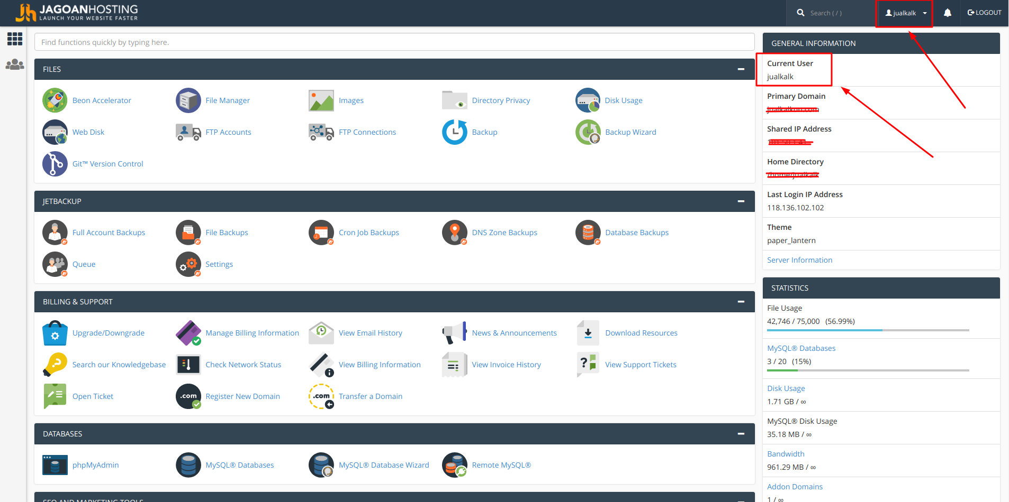Click the Register New Domain .com icon
Screen dimensions: 1009x502
(188, 396)
